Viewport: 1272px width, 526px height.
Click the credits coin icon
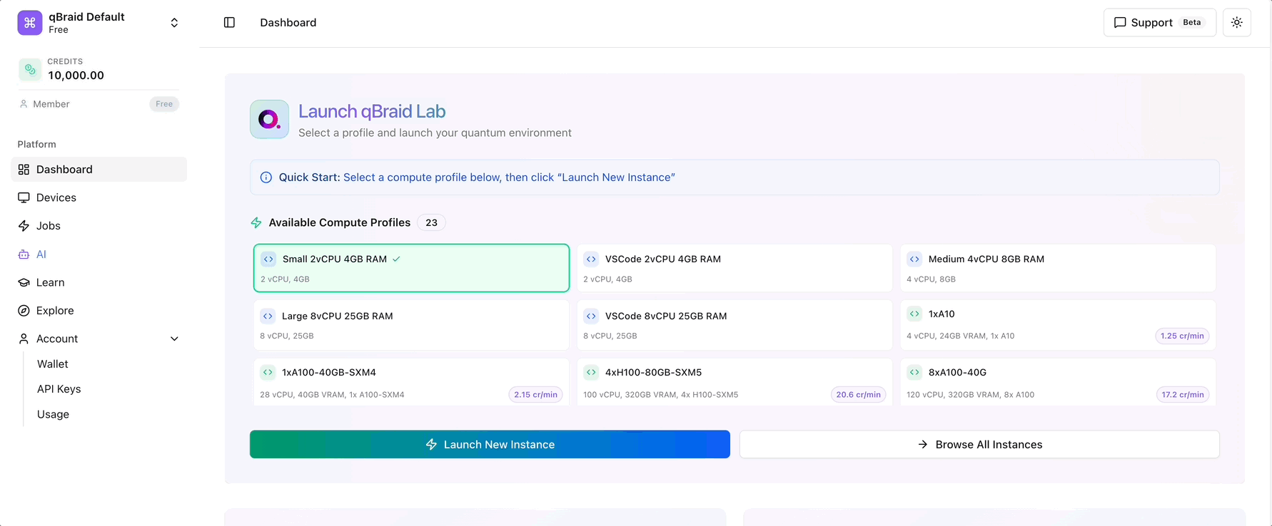coord(30,69)
